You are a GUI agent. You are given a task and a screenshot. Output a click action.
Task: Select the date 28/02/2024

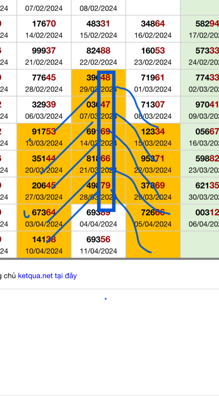pos(44,89)
